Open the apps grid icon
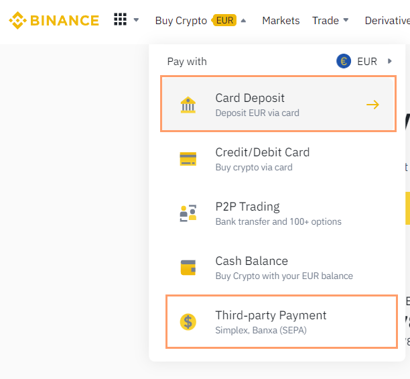This screenshot has height=379, width=410. 120,19
